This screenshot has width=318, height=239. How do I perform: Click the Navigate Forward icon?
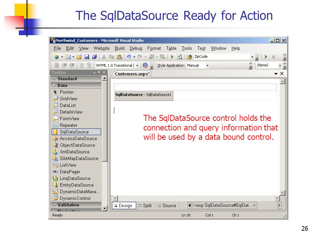coord(162,57)
